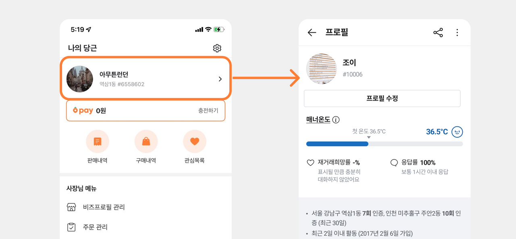Image resolution: width=516 pixels, height=239 pixels.
Task: Open the three-dot more options menu
Action: (x=457, y=33)
